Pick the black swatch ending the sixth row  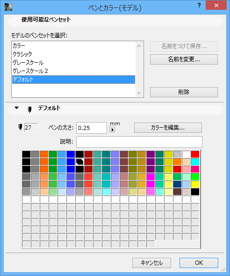195,192
